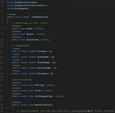
Task: Click the variable name "Hacke"
Action: [30, 28]
